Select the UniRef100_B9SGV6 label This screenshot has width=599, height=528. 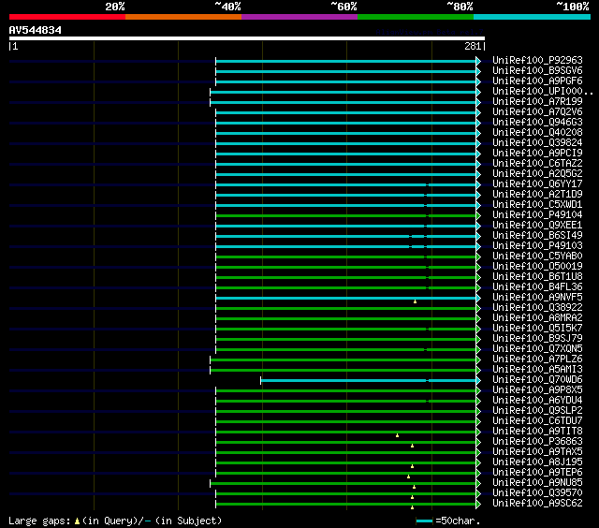(537, 70)
